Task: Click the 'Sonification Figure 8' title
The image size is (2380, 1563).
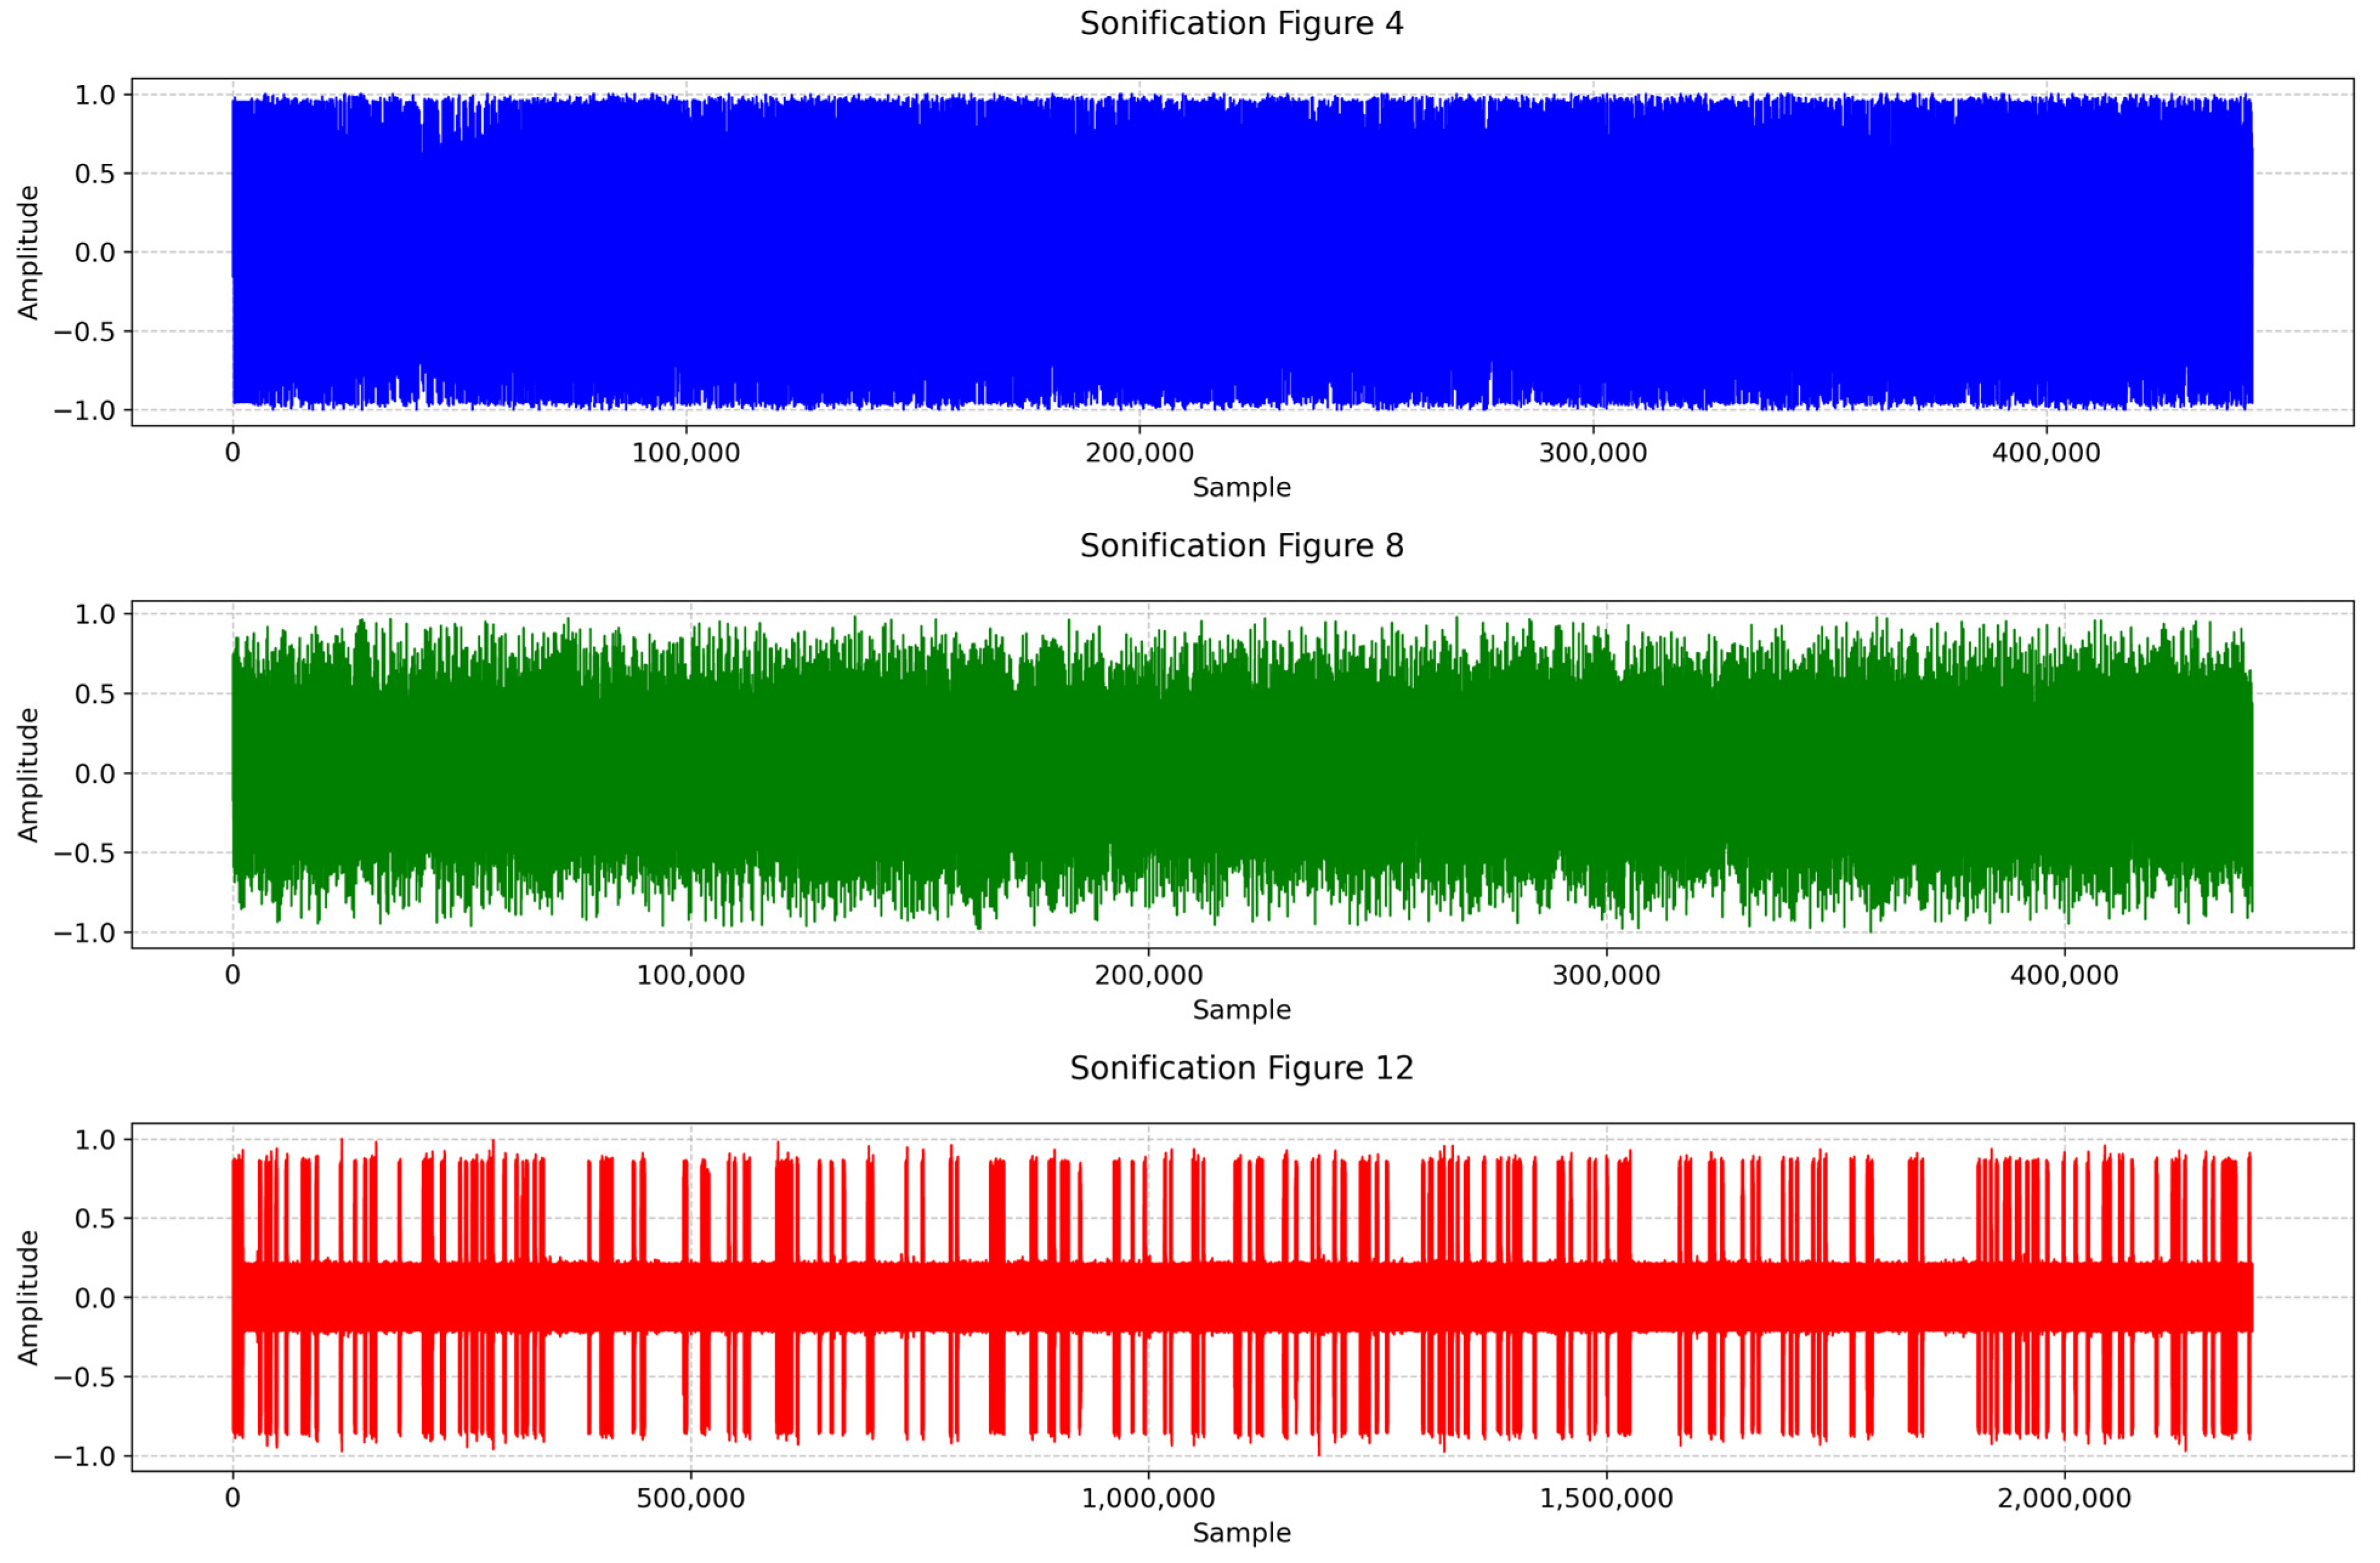Action: coord(1241,546)
